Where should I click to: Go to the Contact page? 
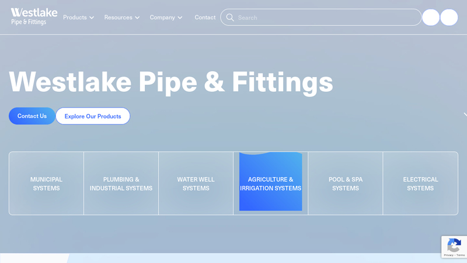[205, 18]
